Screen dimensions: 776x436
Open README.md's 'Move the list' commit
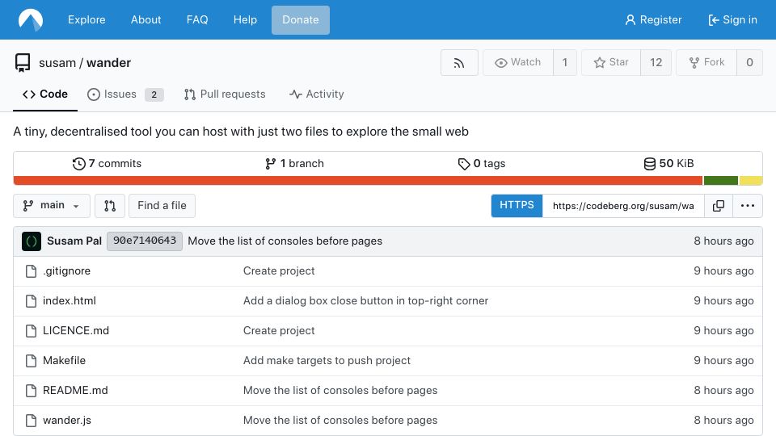(340, 391)
